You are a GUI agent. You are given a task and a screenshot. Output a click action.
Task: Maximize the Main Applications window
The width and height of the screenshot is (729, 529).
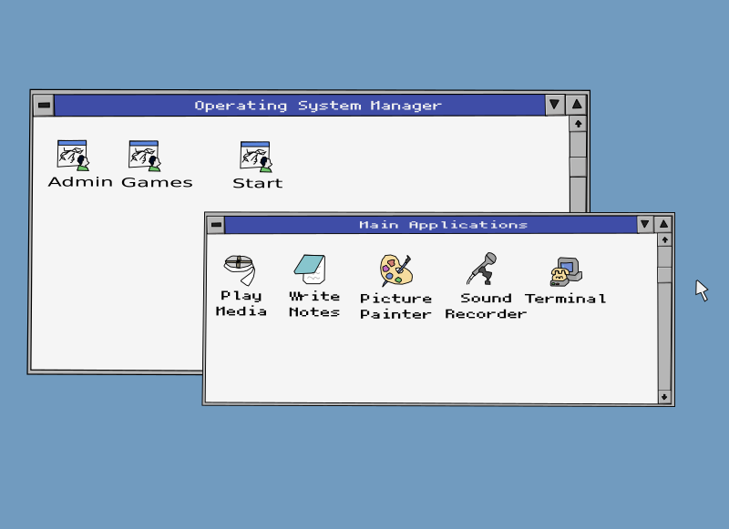[x=664, y=224]
